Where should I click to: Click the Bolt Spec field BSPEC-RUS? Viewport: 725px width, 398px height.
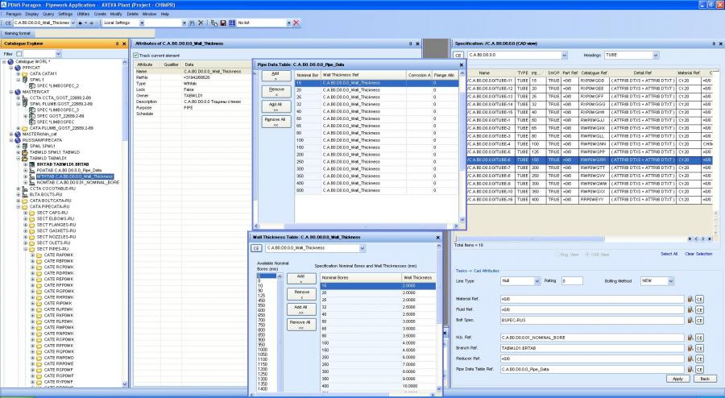pyautogui.click(x=592, y=321)
